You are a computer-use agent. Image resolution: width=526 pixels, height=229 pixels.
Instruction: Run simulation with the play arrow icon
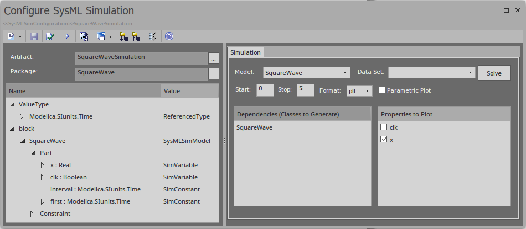coord(68,36)
